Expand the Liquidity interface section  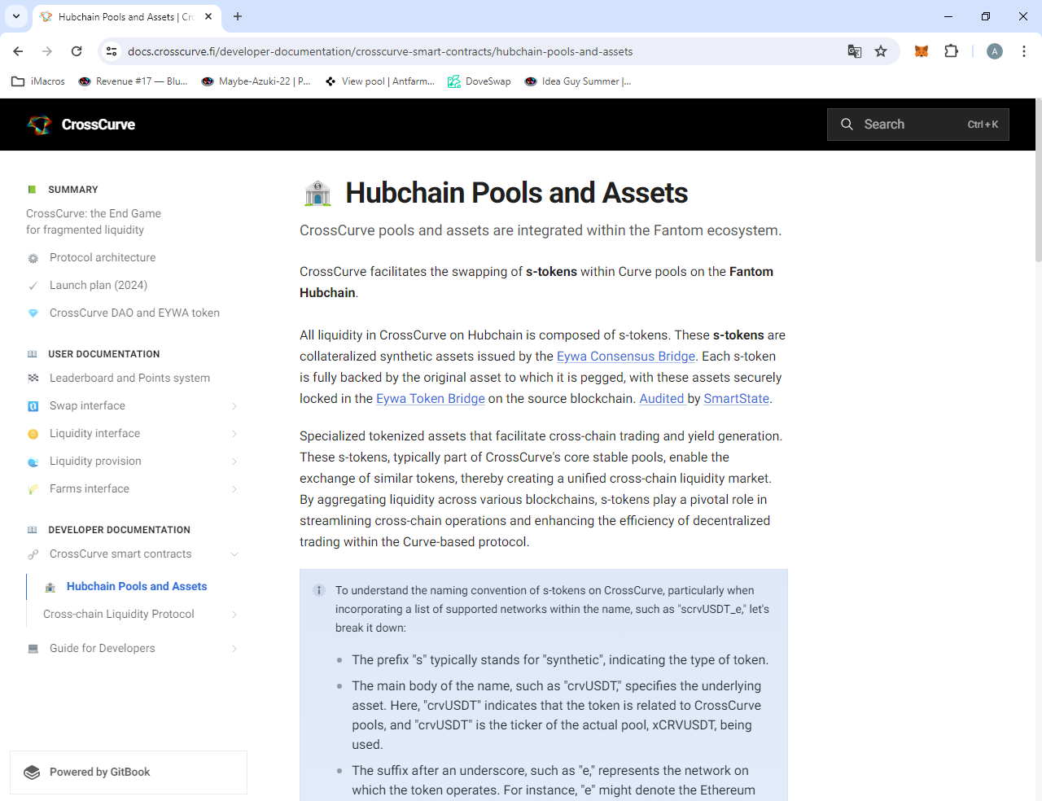pyautogui.click(x=234, y=434)
